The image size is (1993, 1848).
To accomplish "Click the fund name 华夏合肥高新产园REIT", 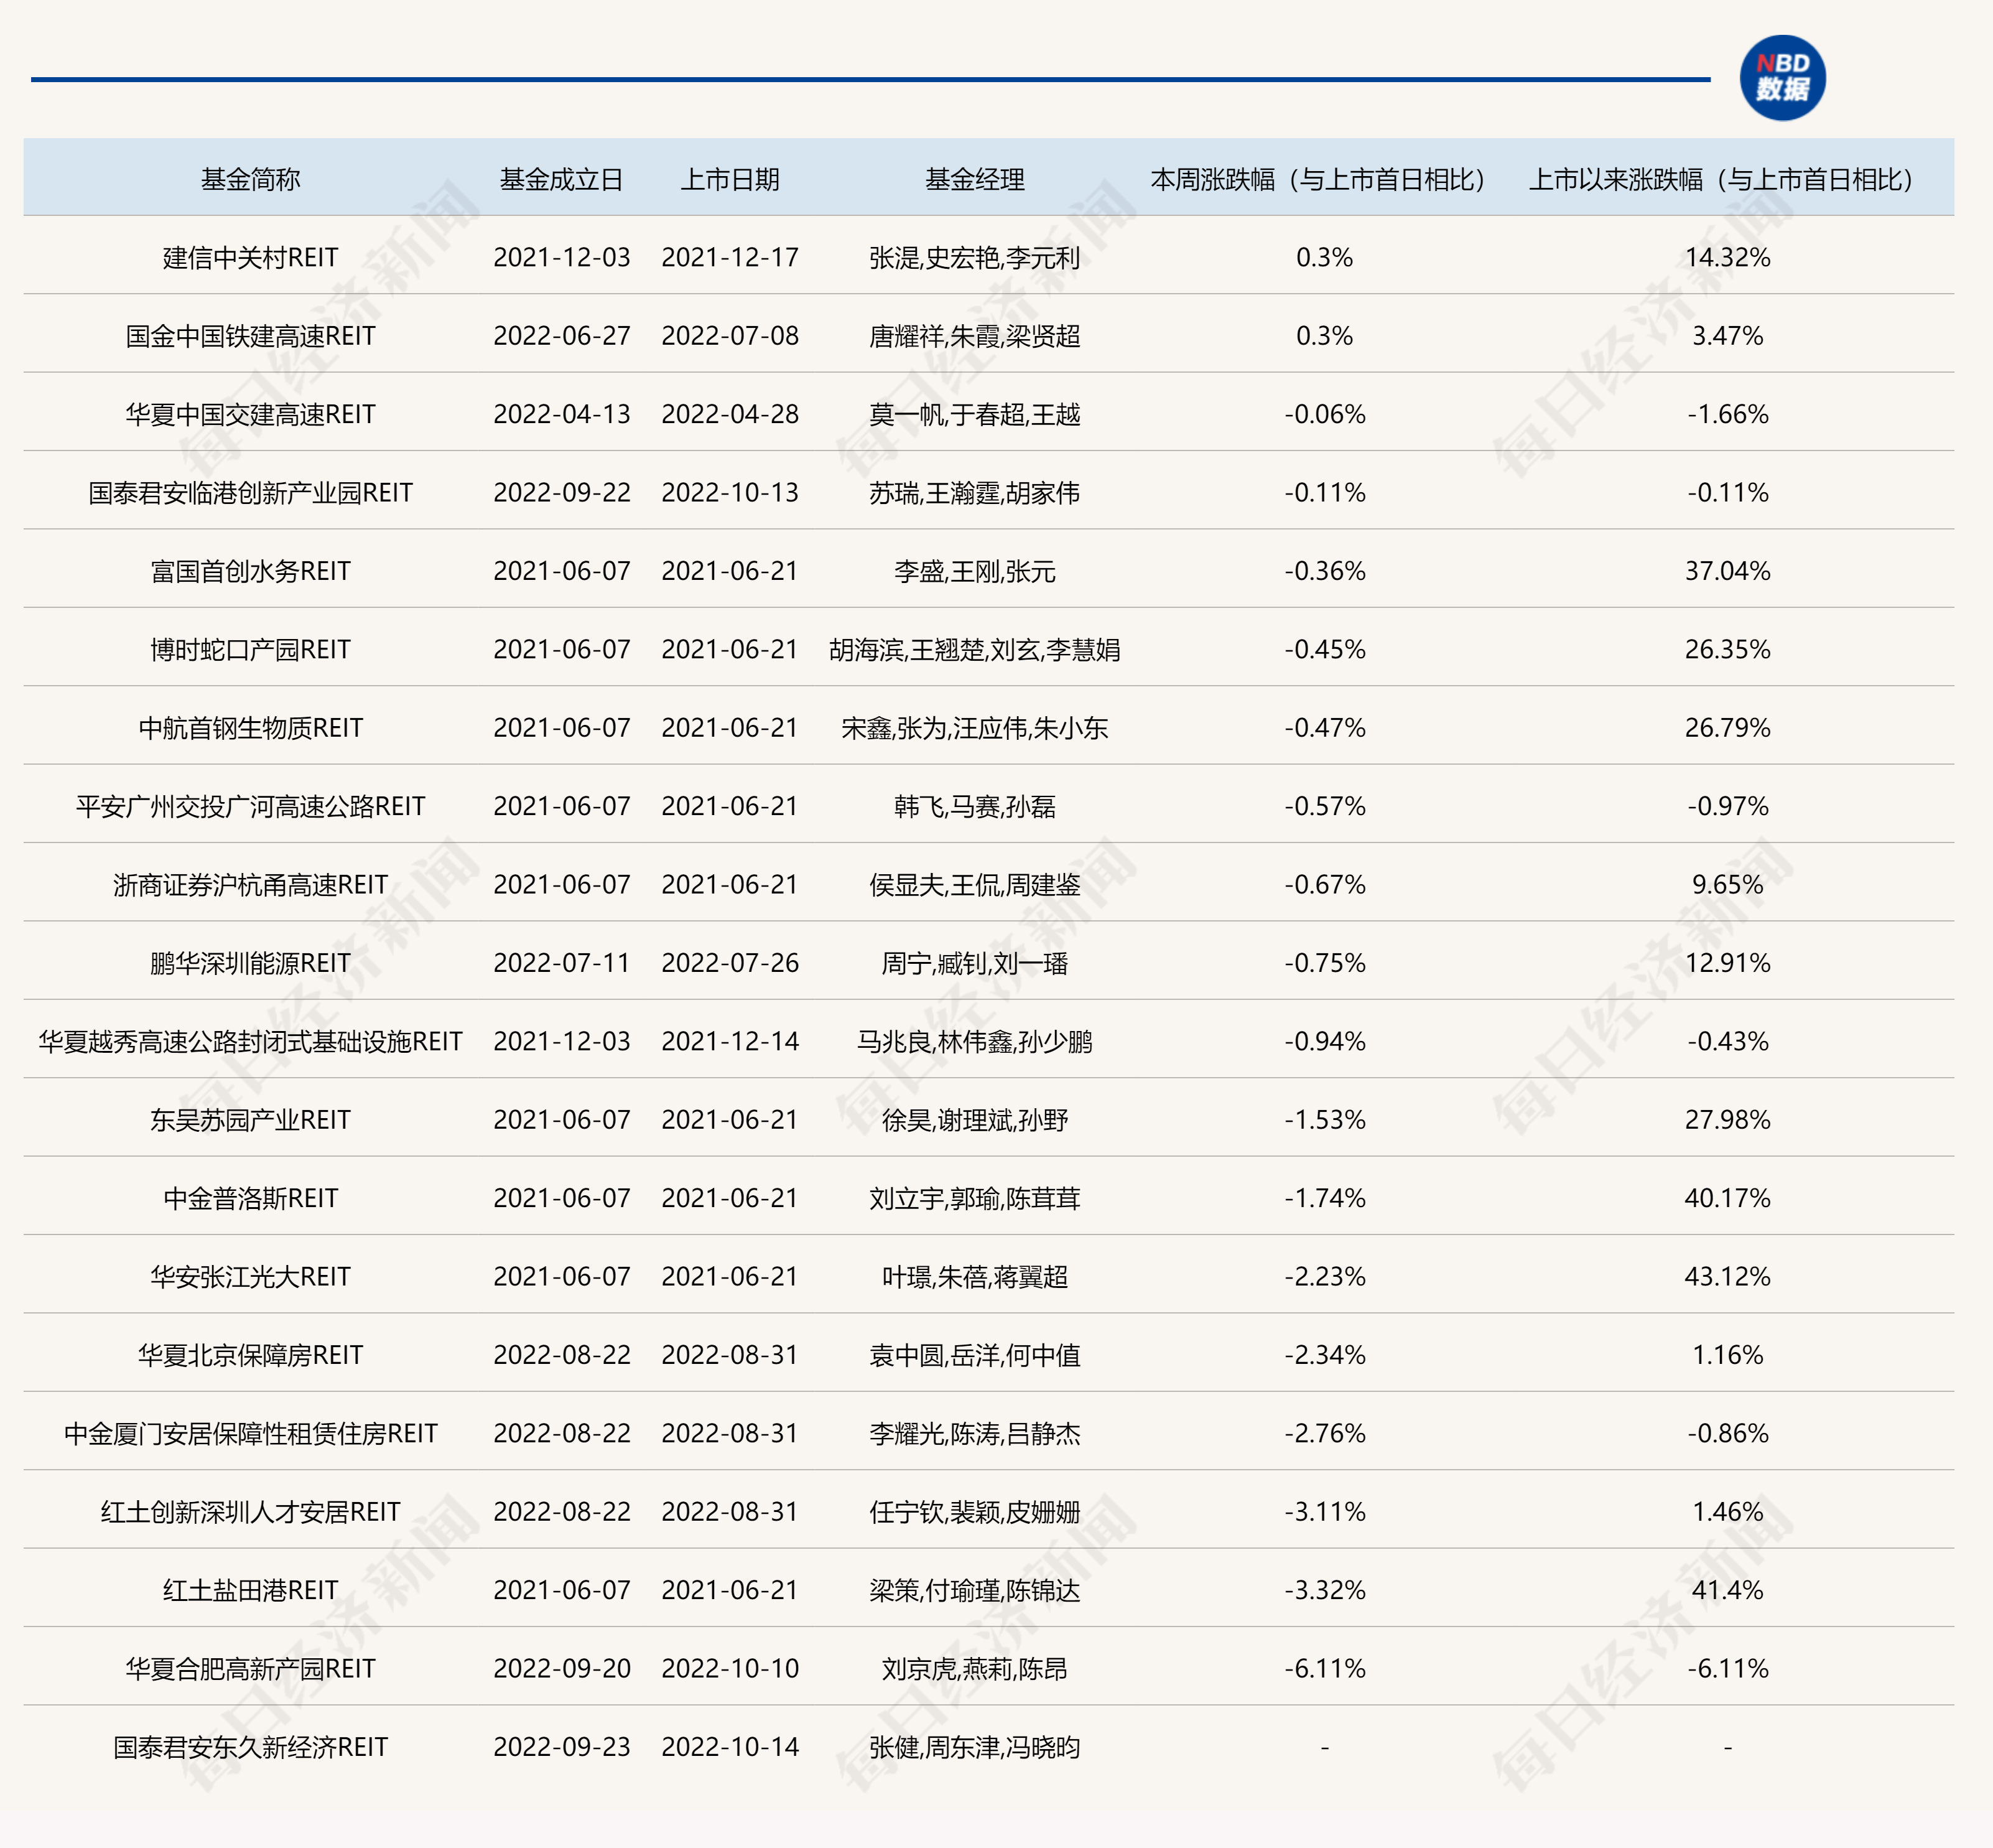I will 250,1669.
